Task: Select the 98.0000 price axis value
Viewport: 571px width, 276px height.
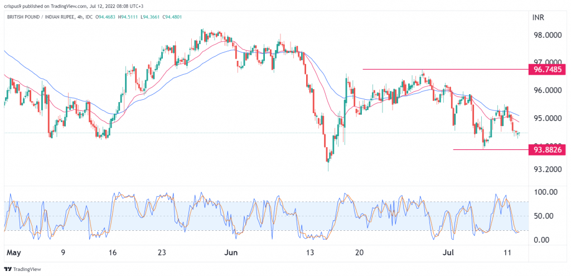Action: point(548,36)
